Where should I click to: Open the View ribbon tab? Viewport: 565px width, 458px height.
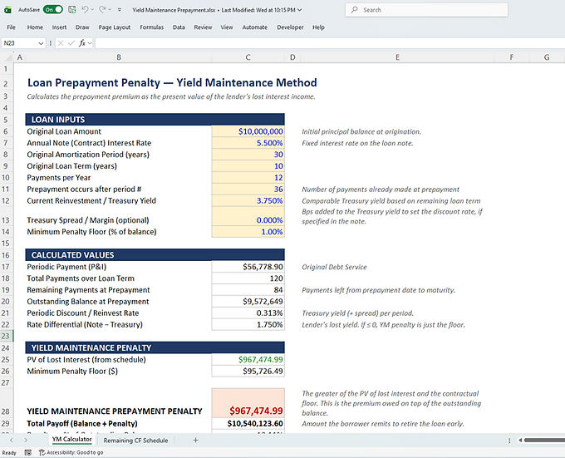pos(227,27)
